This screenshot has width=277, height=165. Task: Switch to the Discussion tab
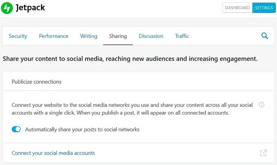[x=151, y=36]
